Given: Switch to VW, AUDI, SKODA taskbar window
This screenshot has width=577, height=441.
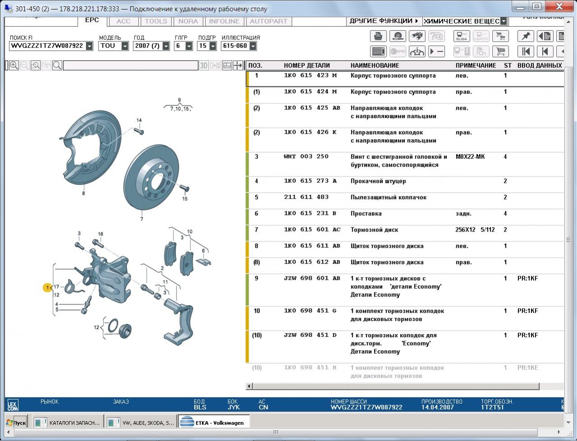Looking at the screenshot, I should [x=140, y=423].
